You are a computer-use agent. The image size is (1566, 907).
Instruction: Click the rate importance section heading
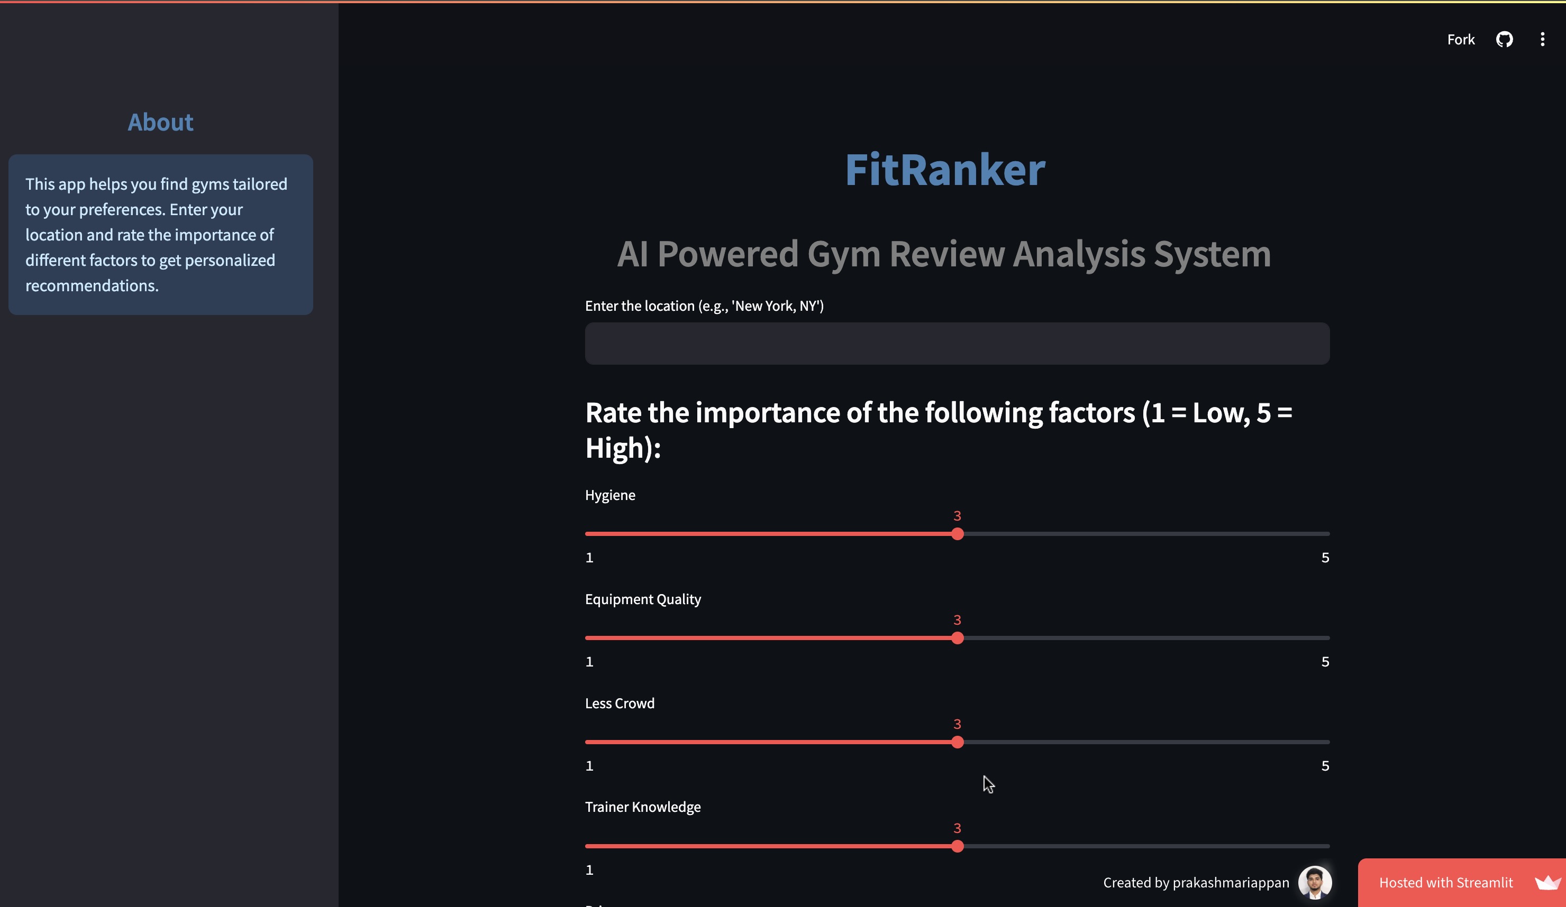click(939, 429)
